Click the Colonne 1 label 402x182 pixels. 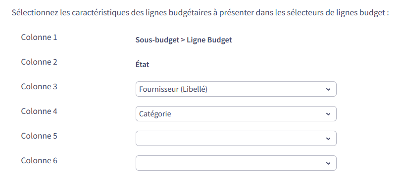pyautogui.click(x=39, y=37)
